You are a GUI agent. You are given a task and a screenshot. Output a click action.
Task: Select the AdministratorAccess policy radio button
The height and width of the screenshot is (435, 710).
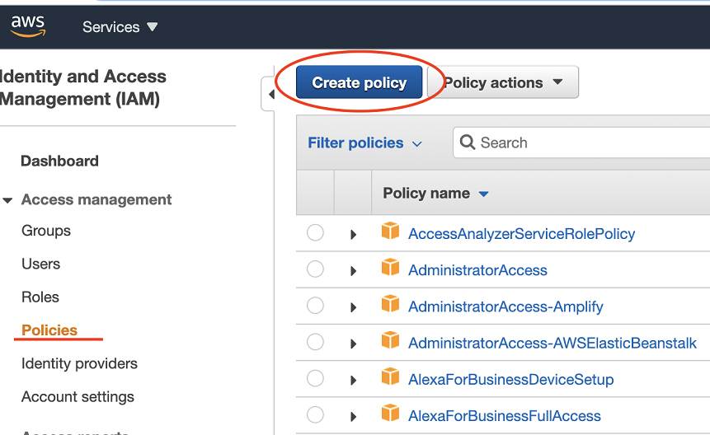point(315,269)
